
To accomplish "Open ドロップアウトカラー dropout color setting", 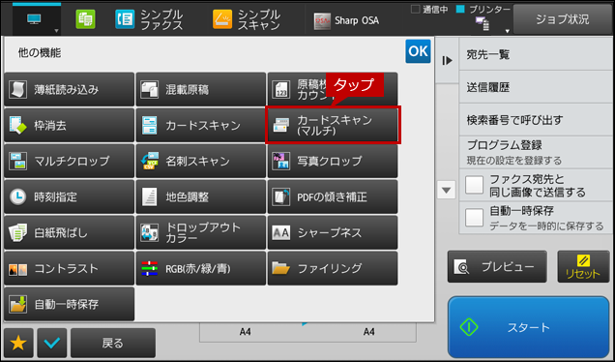I will tap(201, 233).
